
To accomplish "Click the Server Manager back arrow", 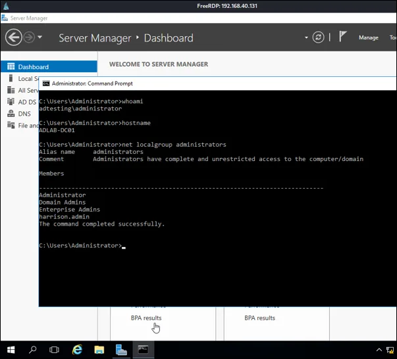I will point(13,37).
